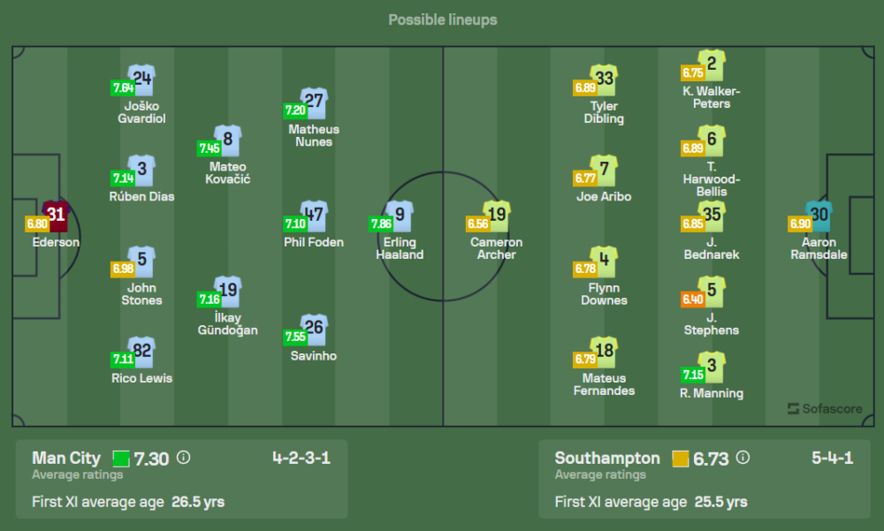Click Phil Foden's number 47 shirt

[x=315, y=216]
